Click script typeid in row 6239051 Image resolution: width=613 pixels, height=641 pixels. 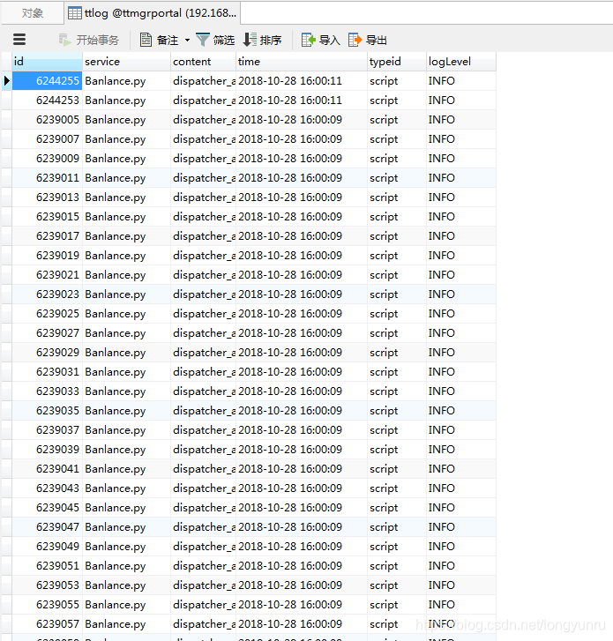[x=397, y=566]
